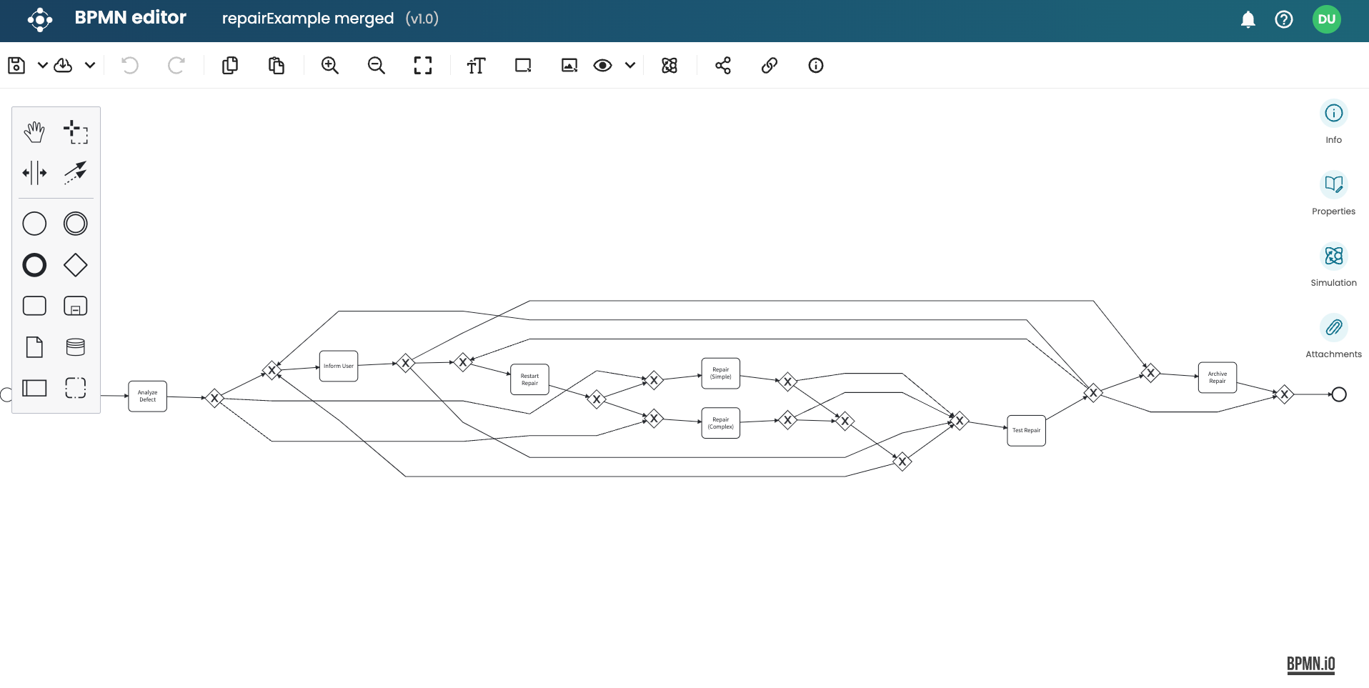The width and height of the screenshot is (1369, 688).
Task: Pick the global connect tool
Action: [75, 173]
